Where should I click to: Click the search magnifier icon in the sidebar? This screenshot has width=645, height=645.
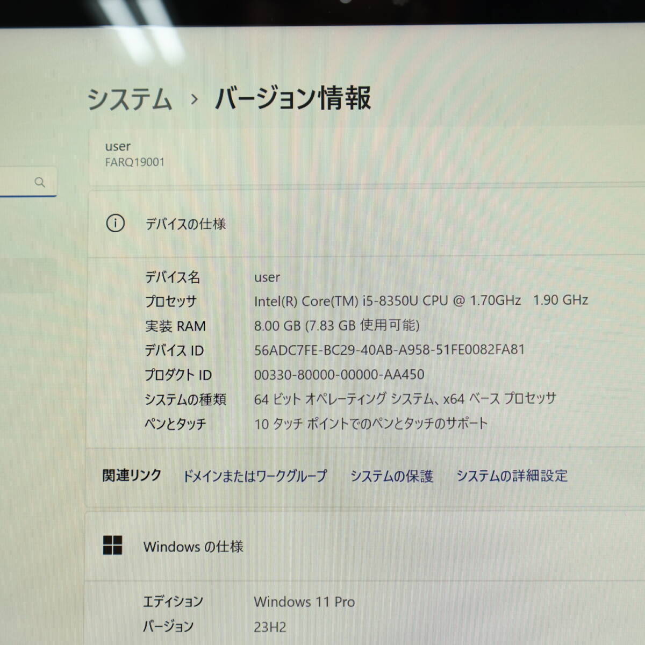point(40,182)
